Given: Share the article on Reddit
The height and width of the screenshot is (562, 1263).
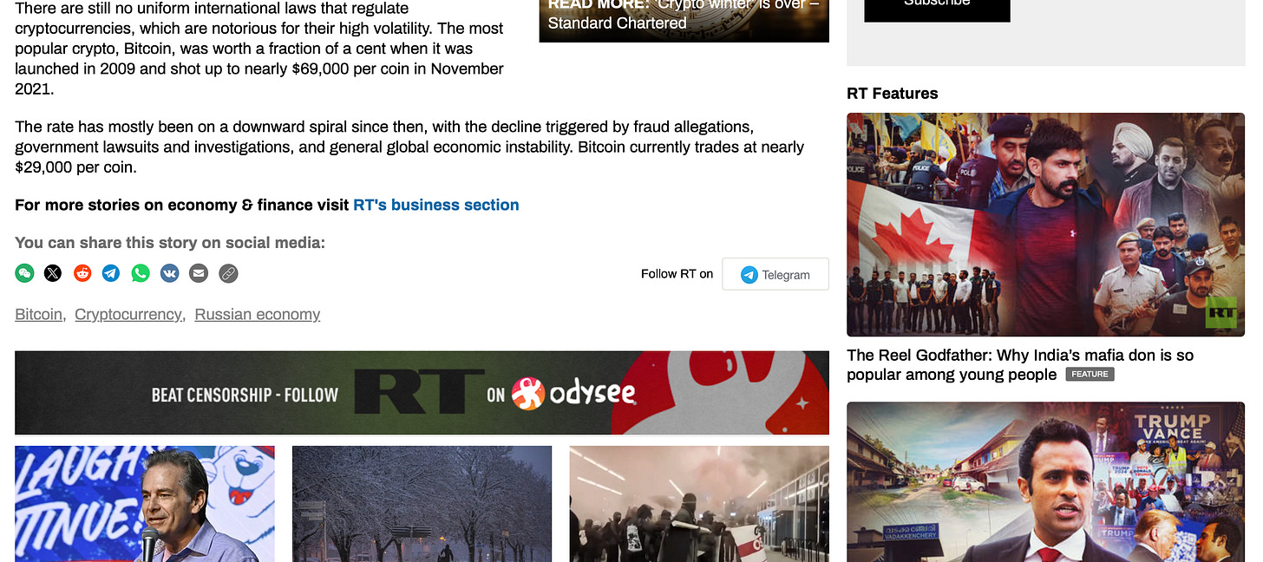Looking at the screenshot, I should click(x=82, y=273).
